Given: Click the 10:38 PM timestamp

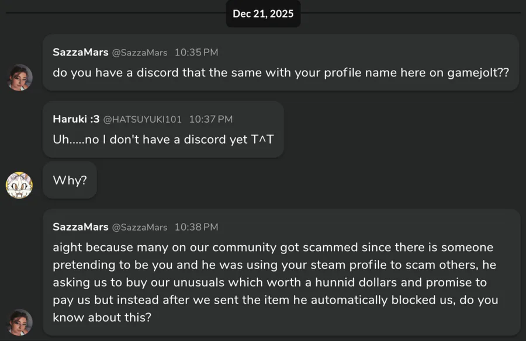Looking at the screenshot, I should pos(196,227).
